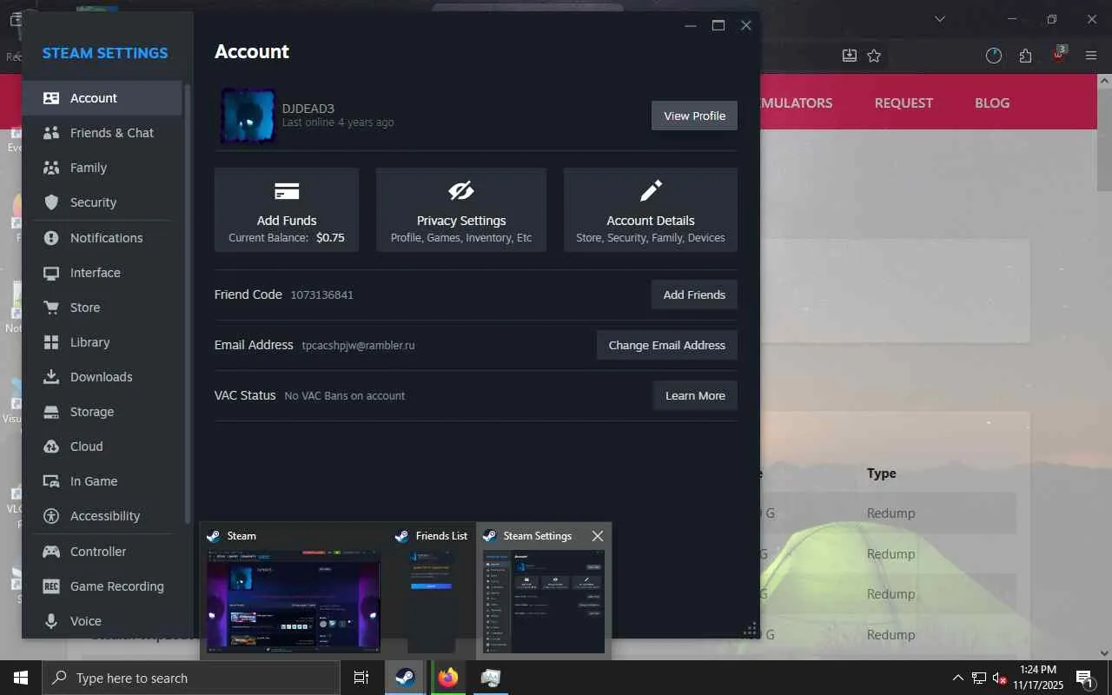Click the Firefox taskbar icon
Screen dimensions: 1112x695
pyautogui.click(x=448, y=678)
